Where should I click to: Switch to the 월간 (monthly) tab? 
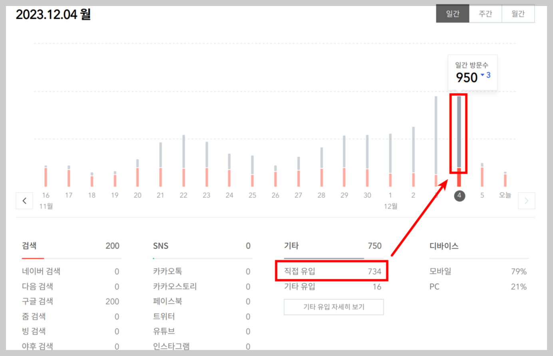click(518, 13)
